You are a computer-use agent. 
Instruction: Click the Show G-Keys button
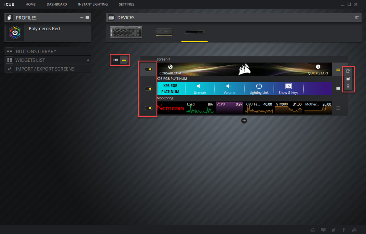289,89
